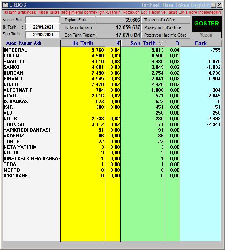The width and height of the screenshot is (225, 250).
Task: Click the help question mark icon
Action: [5, 5]
